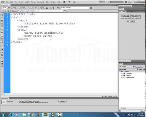Click the Forward arrow in browser navigation bar
The height and width of the screenshot is (117, 146).
click(x=6, y=11)
